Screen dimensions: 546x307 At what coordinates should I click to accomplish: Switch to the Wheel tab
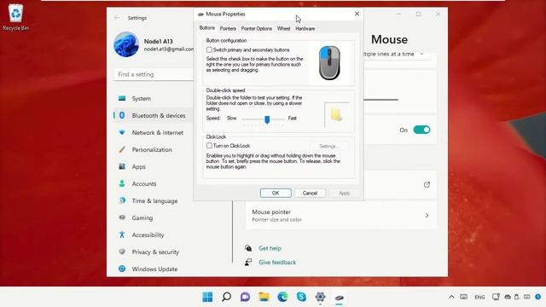tap(283, 28)
